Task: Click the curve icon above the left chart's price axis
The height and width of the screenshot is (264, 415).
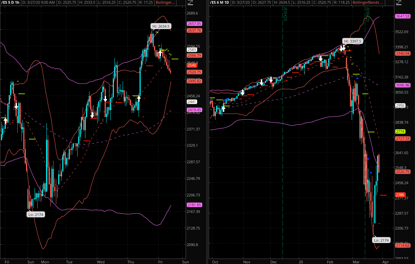Action: 190,3
